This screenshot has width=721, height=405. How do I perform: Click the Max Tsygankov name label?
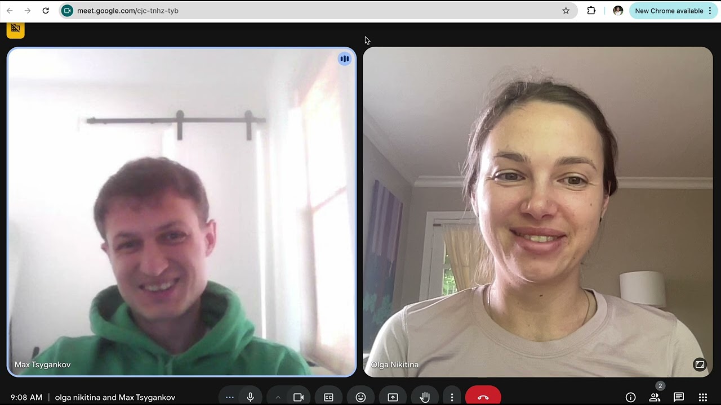point(43,364)
